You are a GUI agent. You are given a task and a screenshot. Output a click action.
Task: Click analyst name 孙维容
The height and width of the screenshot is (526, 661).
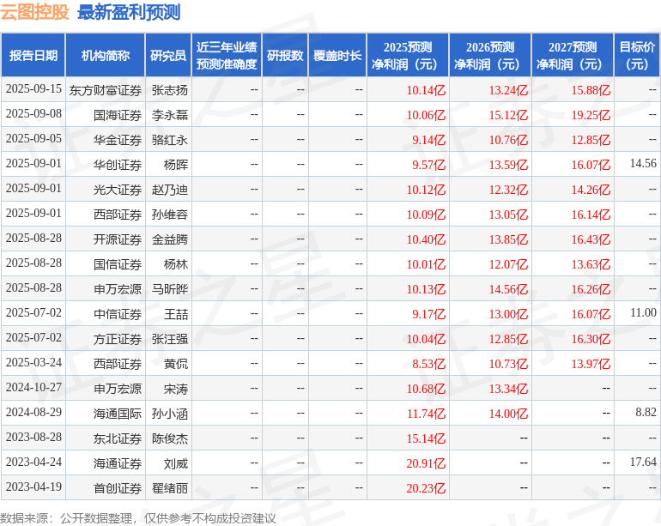(x=170, y=215)
